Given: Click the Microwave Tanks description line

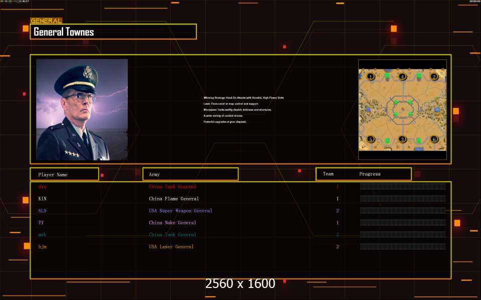Looking at the screenshot, I should click(x=237, y=109).
